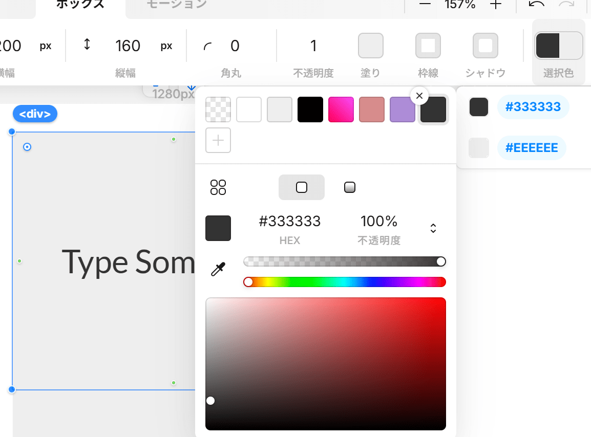Choose the magenta pink color swatch

341,110
